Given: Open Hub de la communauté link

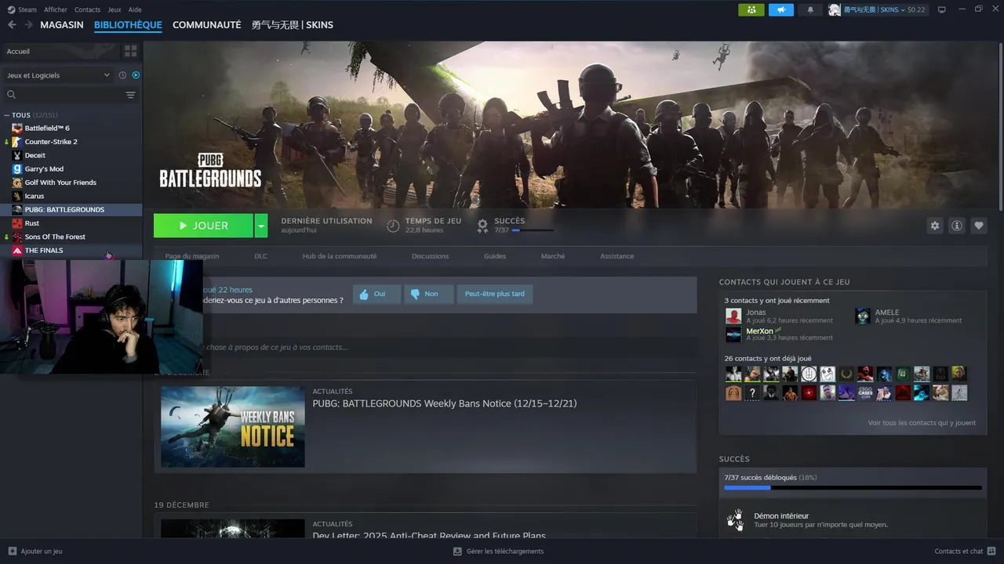Looking at the screenshot, I should click(340, 256).
